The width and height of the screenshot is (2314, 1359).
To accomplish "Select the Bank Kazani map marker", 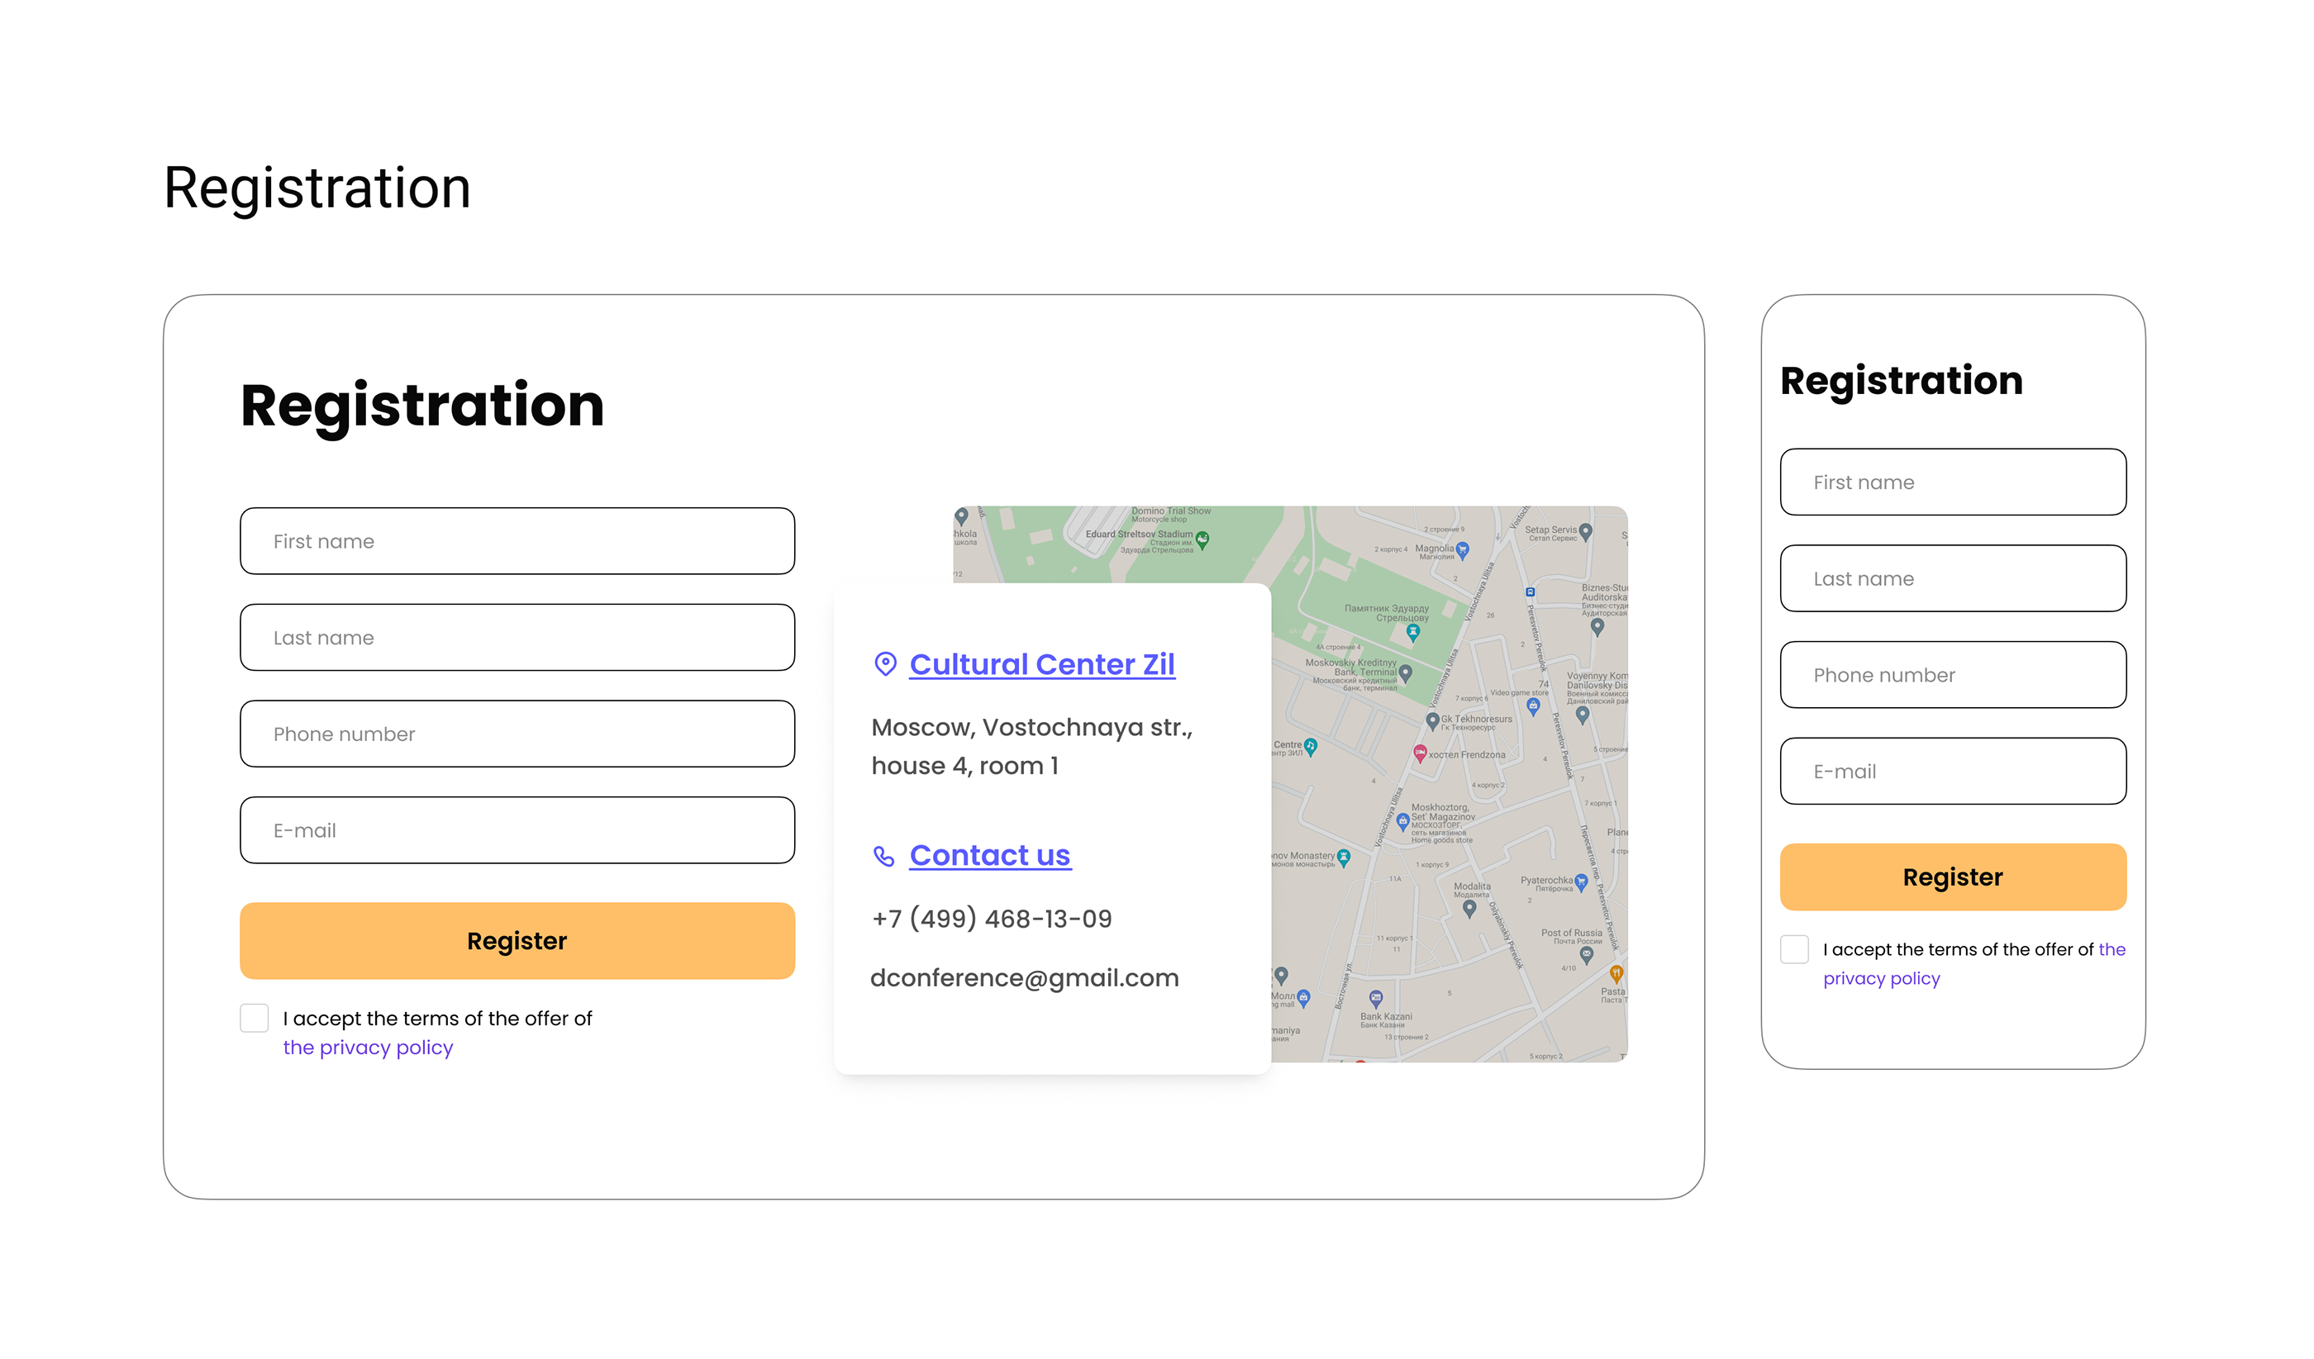I will pos(1375,999).
